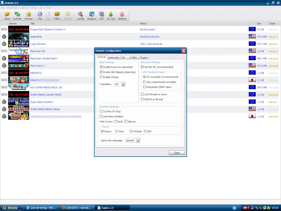281x211 pixels.
Task: Select New SUPER MARIO BROS. Wii title
Action: pos(46,88)
